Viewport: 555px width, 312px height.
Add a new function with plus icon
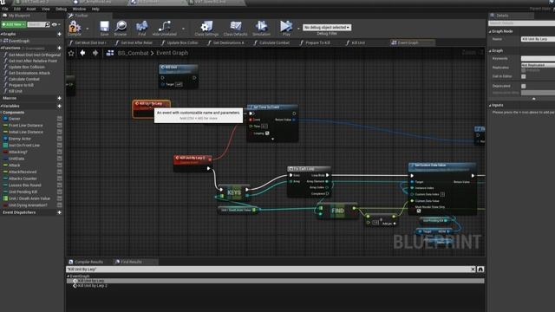[60, 48]
